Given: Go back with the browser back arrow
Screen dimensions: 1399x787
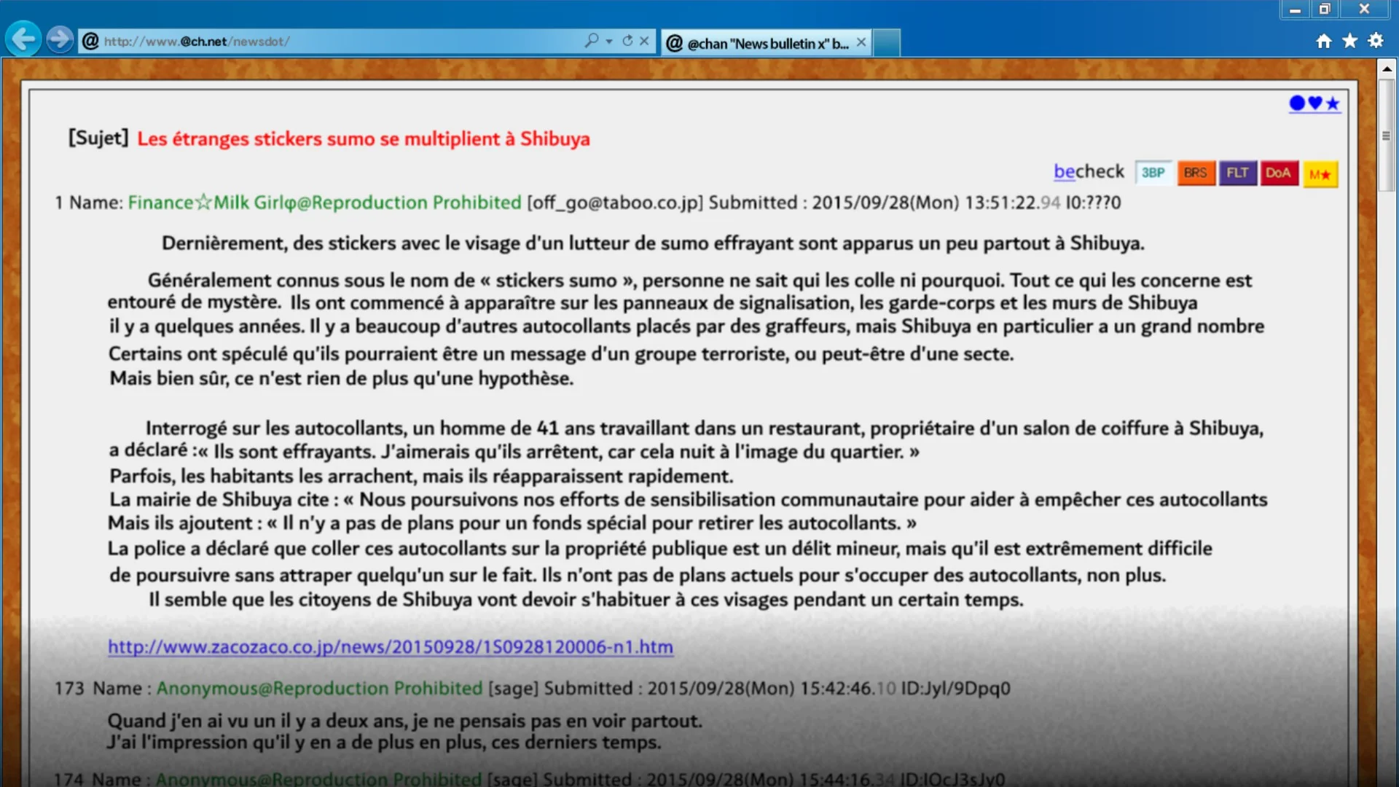Looking at the screenshot, I should [x=24, y=39].
